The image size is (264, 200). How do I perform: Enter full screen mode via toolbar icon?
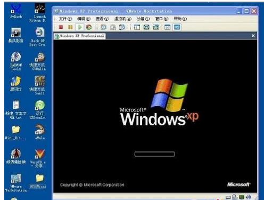tap(155, 27)
